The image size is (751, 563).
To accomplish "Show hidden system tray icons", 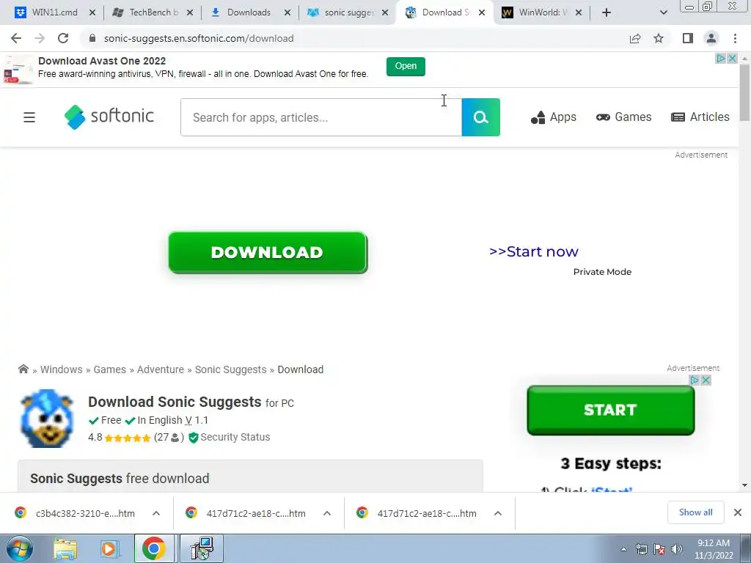I will pyautogui.click(x=623, y=549).
